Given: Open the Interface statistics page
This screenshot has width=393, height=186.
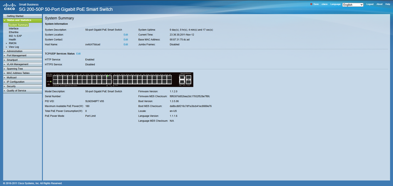Looking at the screenshot, I should pos(14,28).
